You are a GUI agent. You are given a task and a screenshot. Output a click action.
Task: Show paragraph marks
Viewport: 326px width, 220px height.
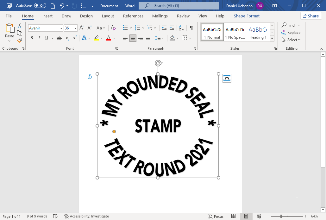click(191, 28)
